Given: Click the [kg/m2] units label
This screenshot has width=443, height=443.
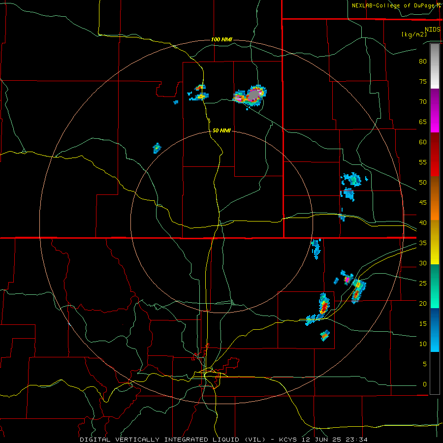Looking at the screenshot, I should [x=414, y=34].
